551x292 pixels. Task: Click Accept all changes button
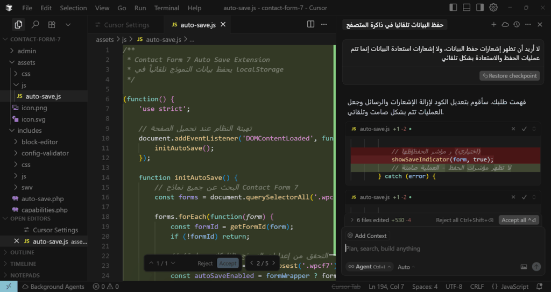click(x=519, y=220)
